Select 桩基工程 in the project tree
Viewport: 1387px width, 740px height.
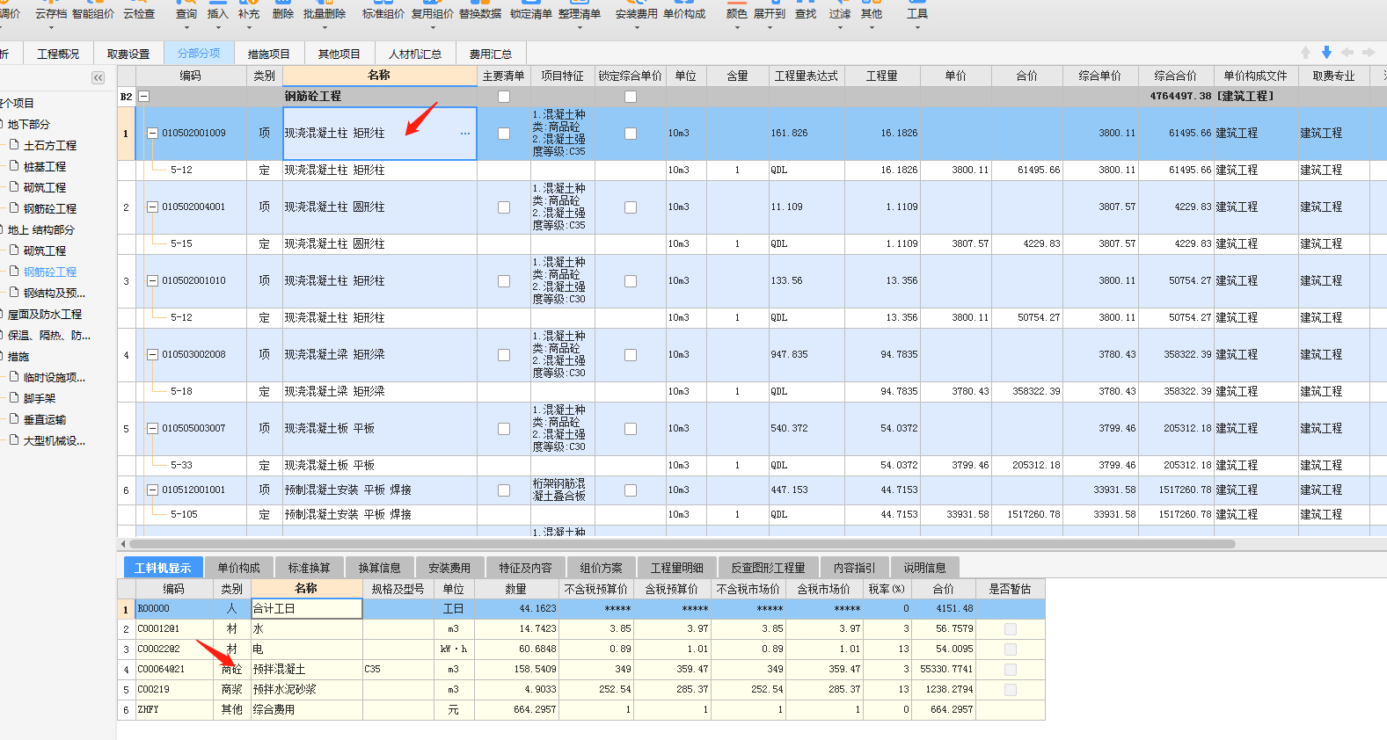pyautogui.click(x=44, y=167)
